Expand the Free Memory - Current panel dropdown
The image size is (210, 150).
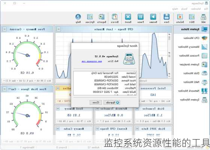click(x=4, y=29)
